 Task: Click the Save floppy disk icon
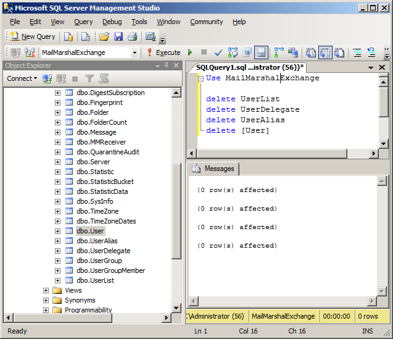pyautogui.click(x=118, y=36)
